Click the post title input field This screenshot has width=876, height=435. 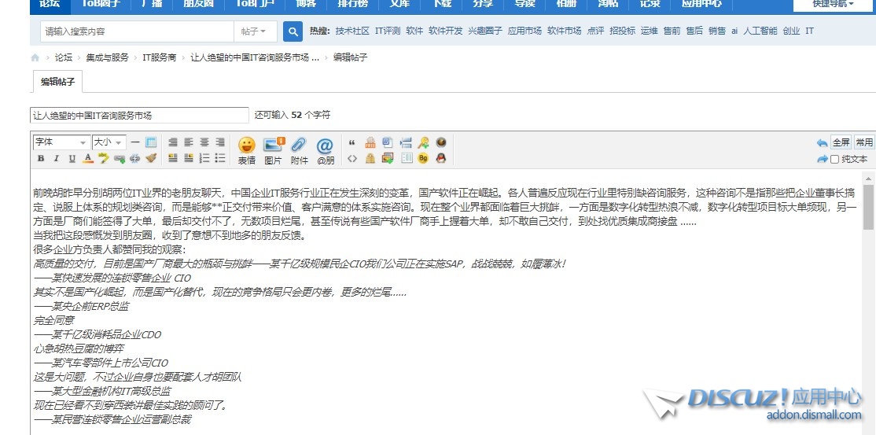[139, 115]
